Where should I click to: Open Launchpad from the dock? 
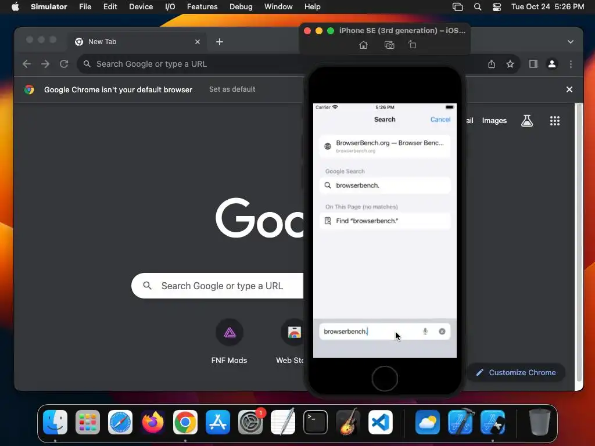tap(88, 422)
